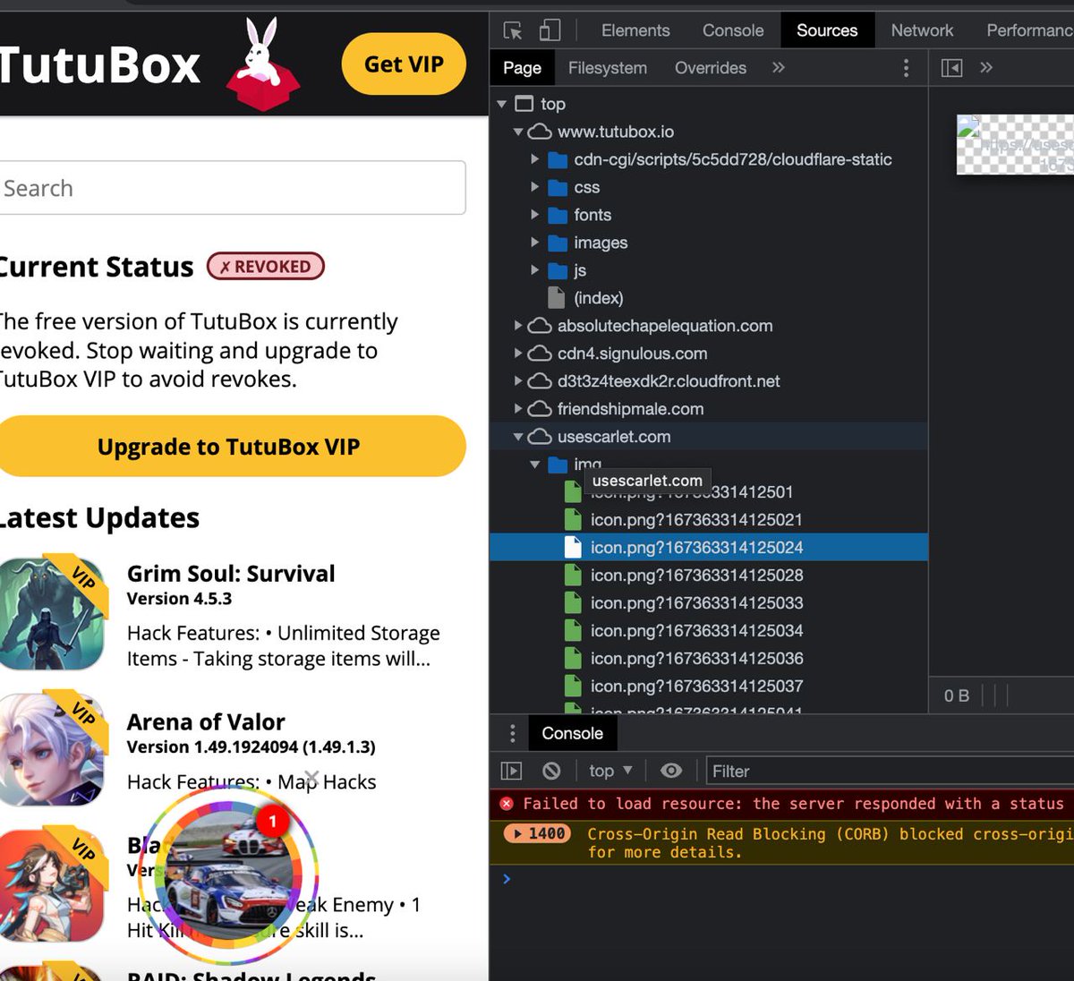Focus the console Filter field
Image resolution: width=1074 pixels, height=981 pixels.
click(890, 771)
